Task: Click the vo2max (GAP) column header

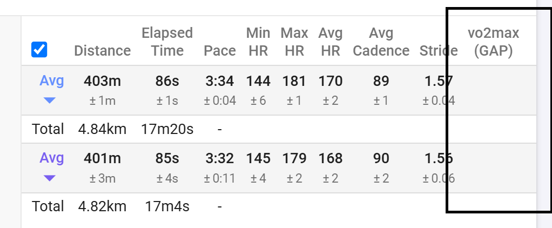Action: click(493, 42)
